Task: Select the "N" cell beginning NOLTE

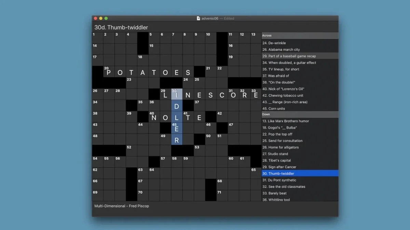Action: click(x=154, y=118)
